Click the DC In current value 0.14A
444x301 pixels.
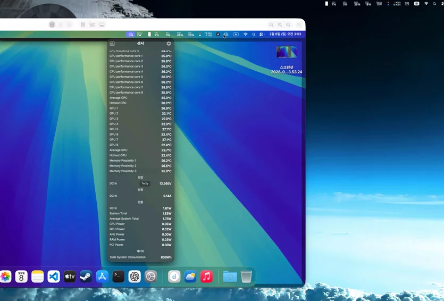coord(167,196)
